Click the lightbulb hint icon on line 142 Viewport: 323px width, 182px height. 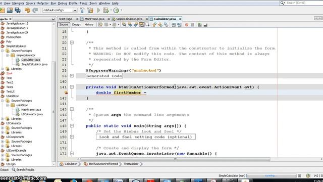coord(66,93)
